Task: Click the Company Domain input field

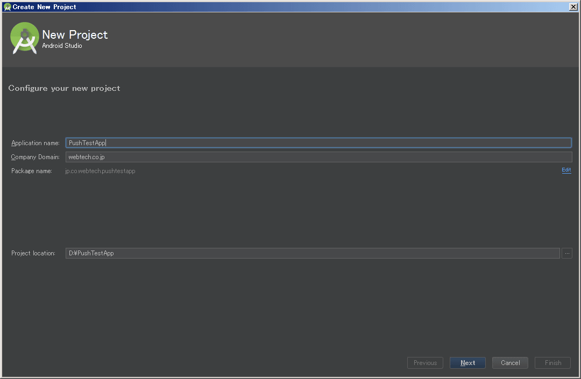Action: tap(318, 157)
